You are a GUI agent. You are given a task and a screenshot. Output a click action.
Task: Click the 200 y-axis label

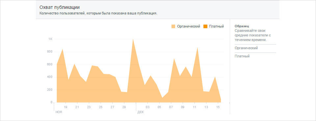coord(50,90)
